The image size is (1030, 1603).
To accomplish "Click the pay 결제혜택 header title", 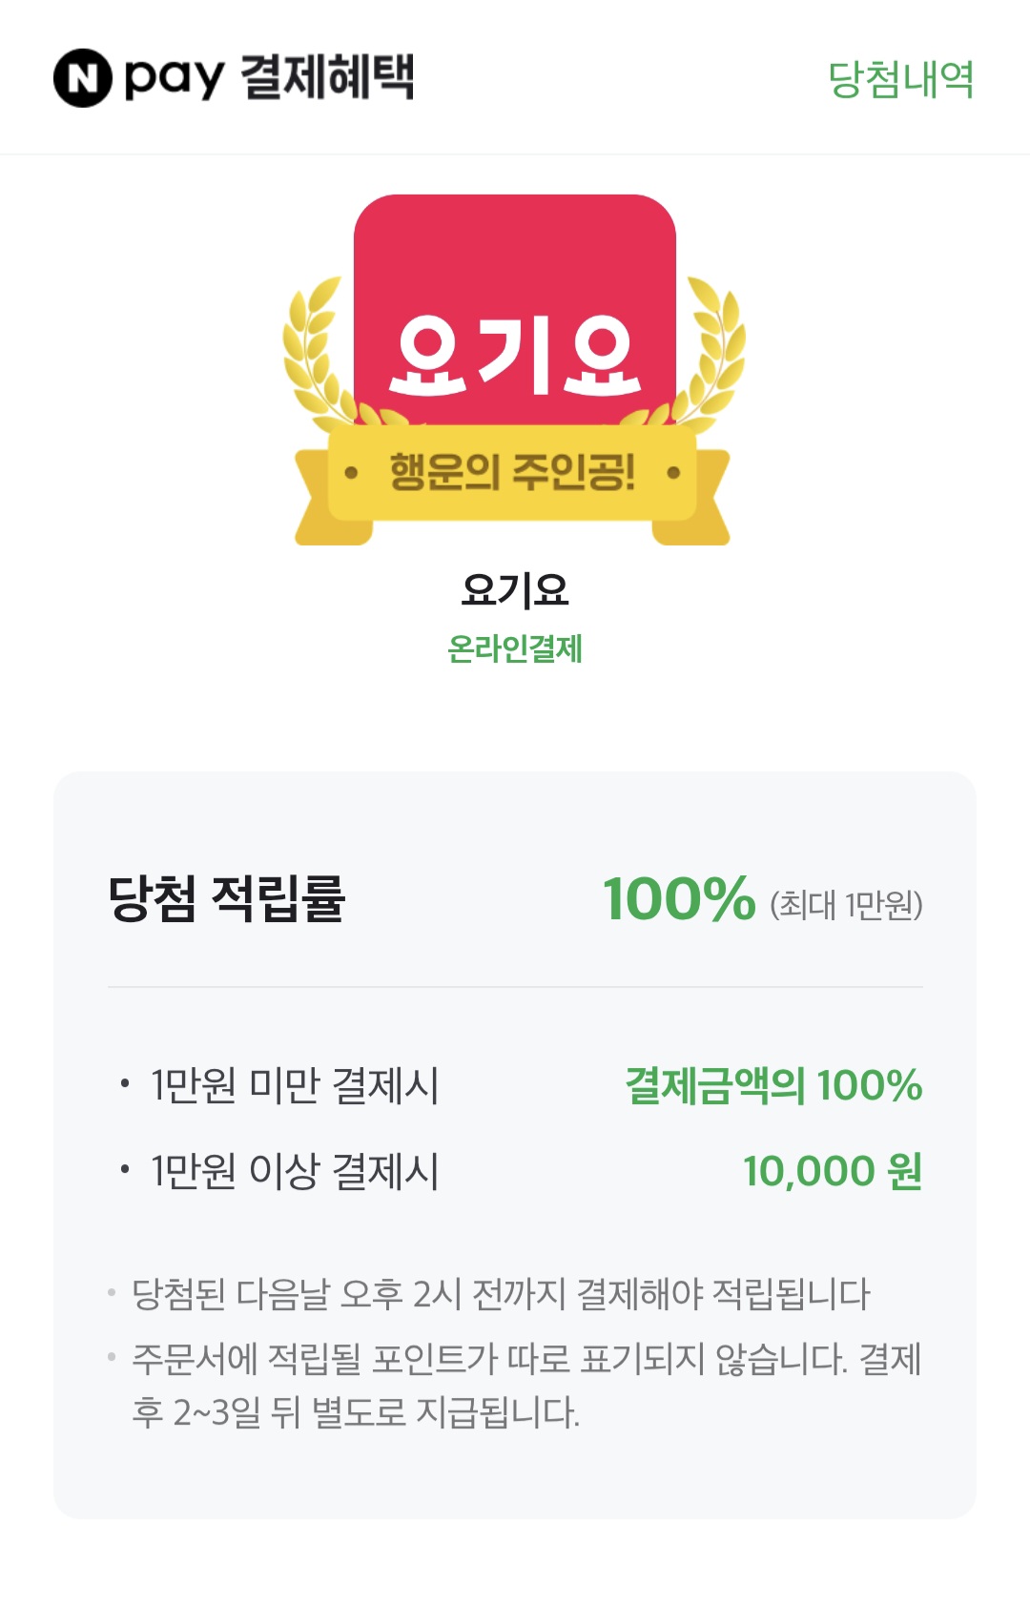I will click(x=270, y=77).
